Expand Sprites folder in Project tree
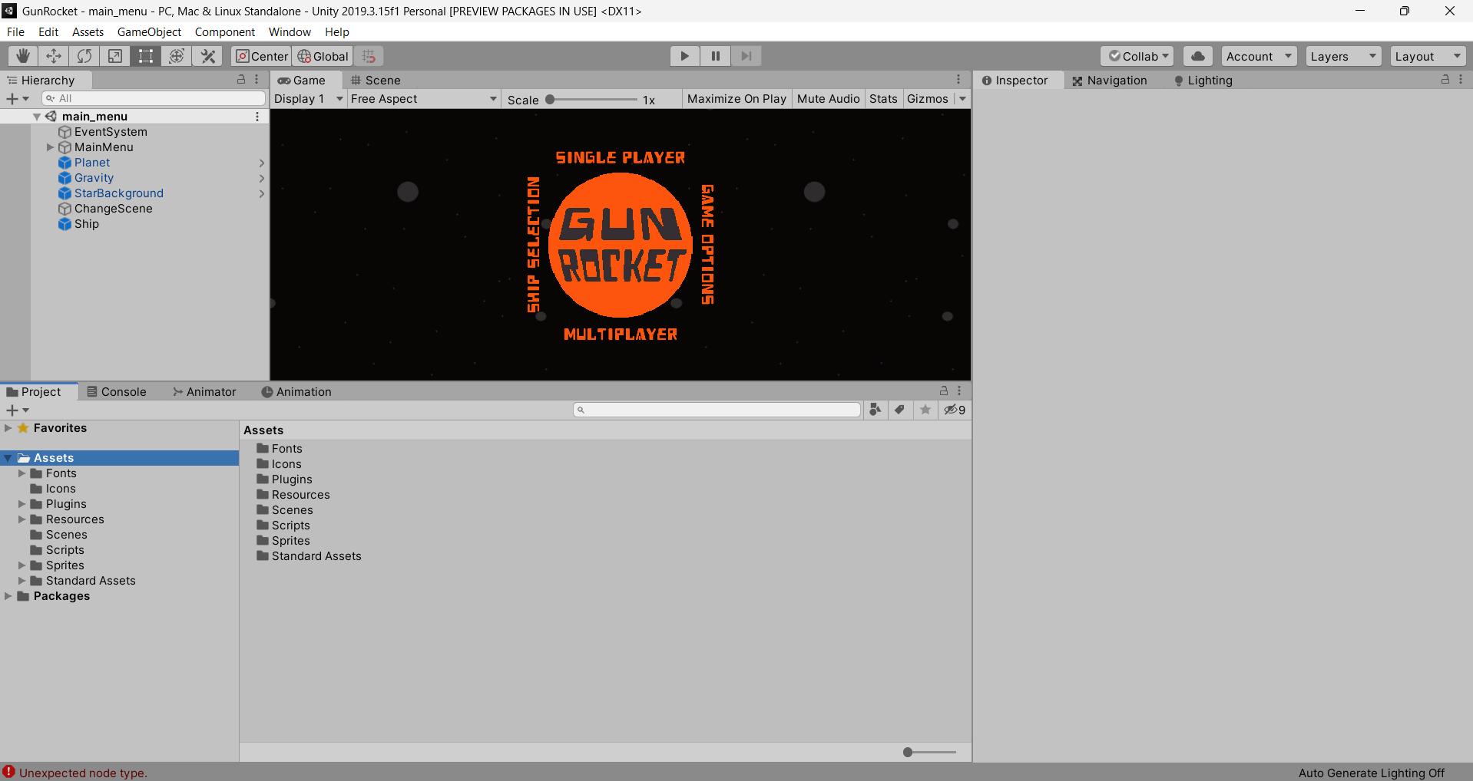The height and width of the screenshot is (781, 1473). (22, 565)
